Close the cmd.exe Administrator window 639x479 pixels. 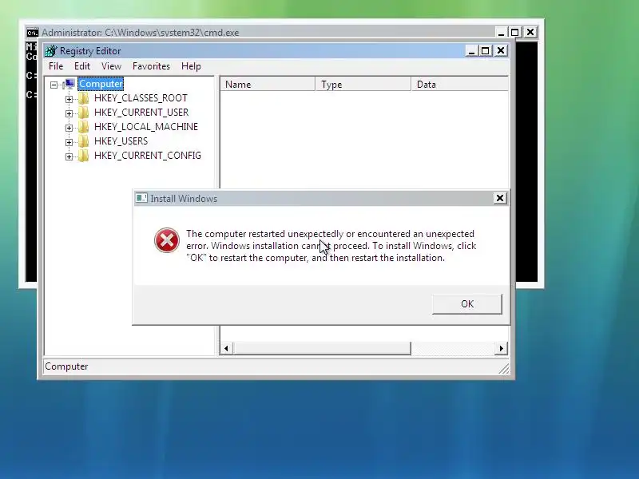point(530,32)
